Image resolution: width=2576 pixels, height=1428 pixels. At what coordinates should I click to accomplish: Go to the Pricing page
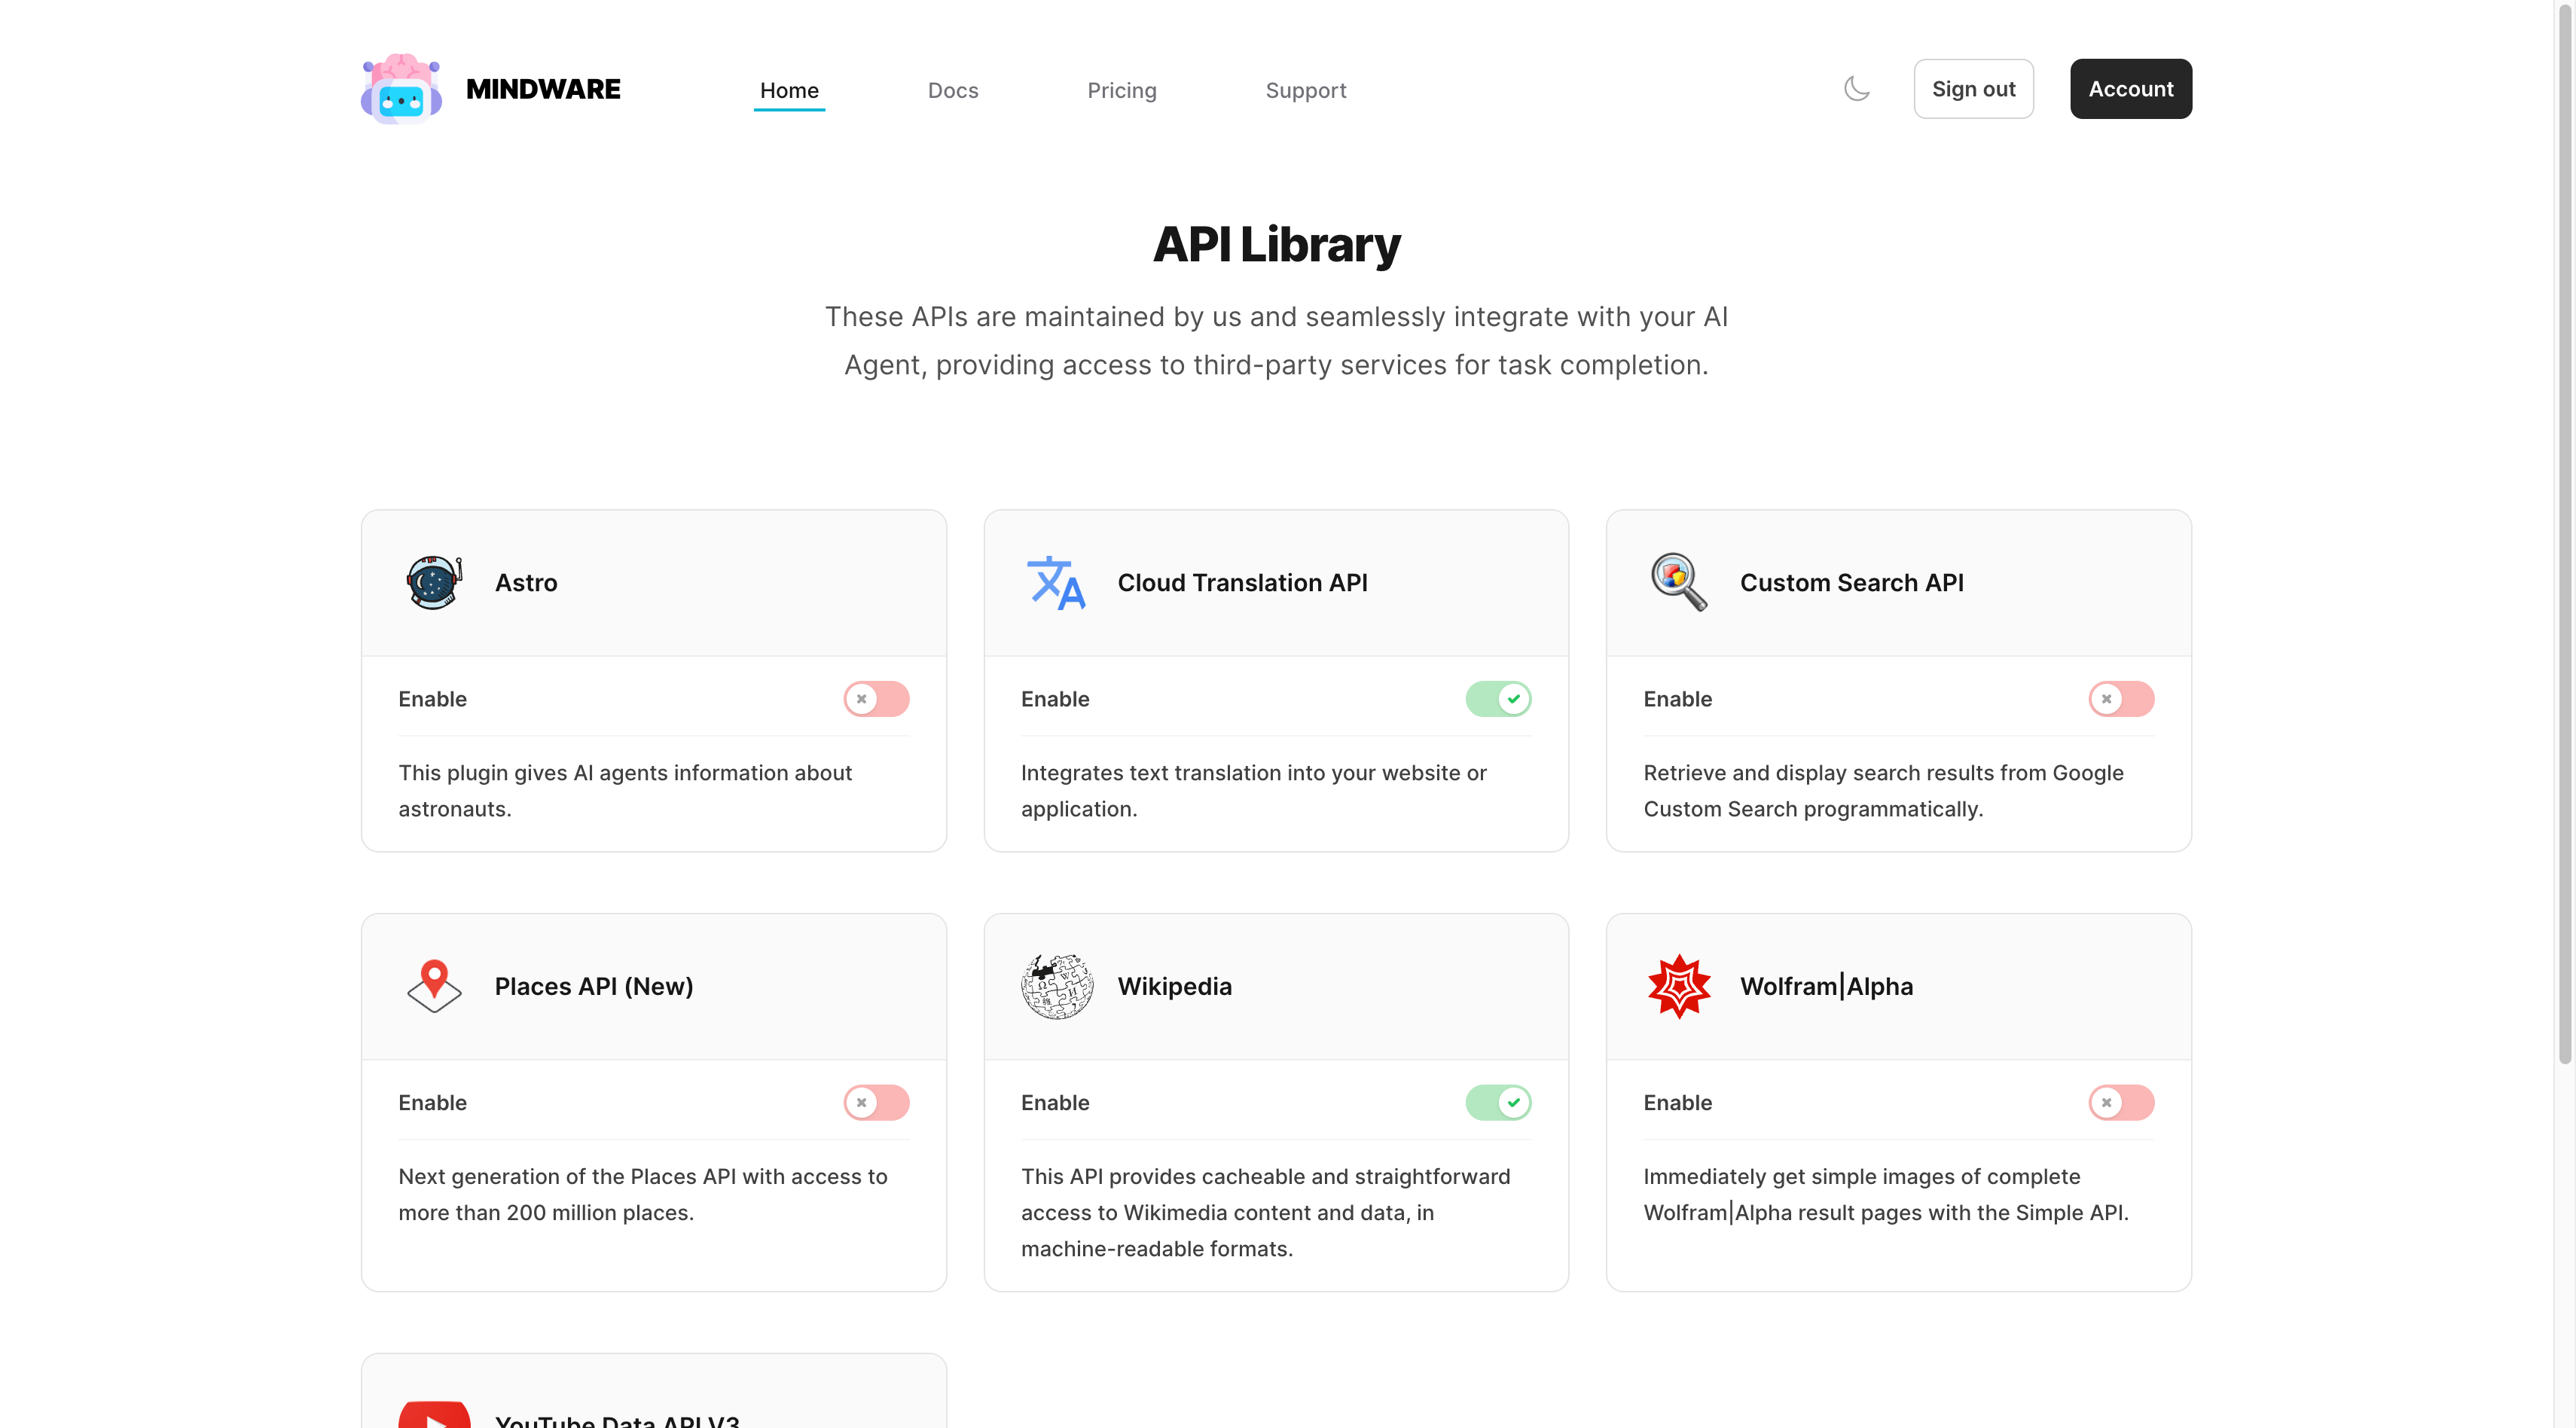[x=1121, y=90]
